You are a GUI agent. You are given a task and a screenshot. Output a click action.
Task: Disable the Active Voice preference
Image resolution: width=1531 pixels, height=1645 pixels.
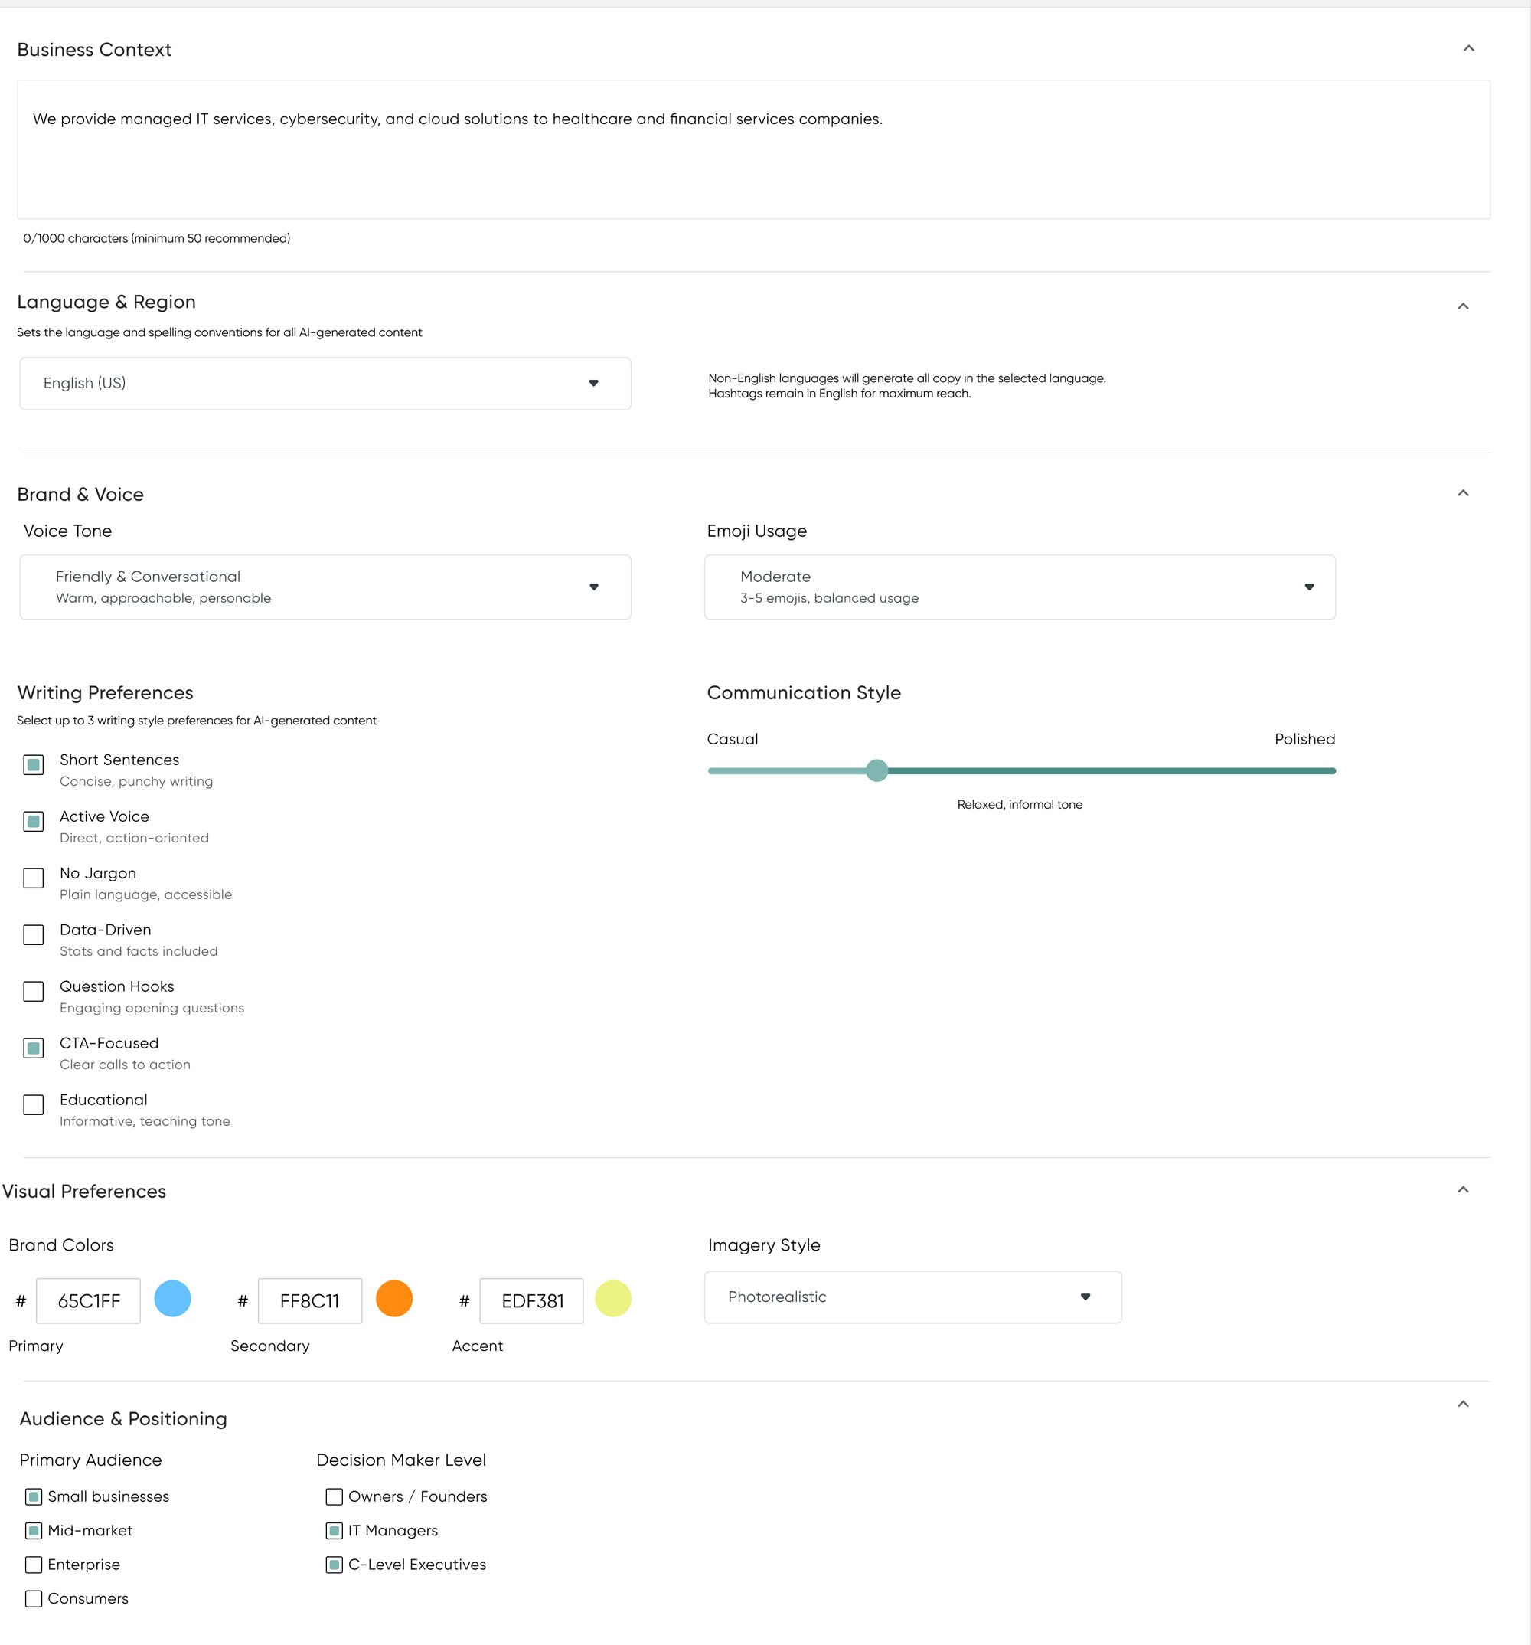pos(33,822)
